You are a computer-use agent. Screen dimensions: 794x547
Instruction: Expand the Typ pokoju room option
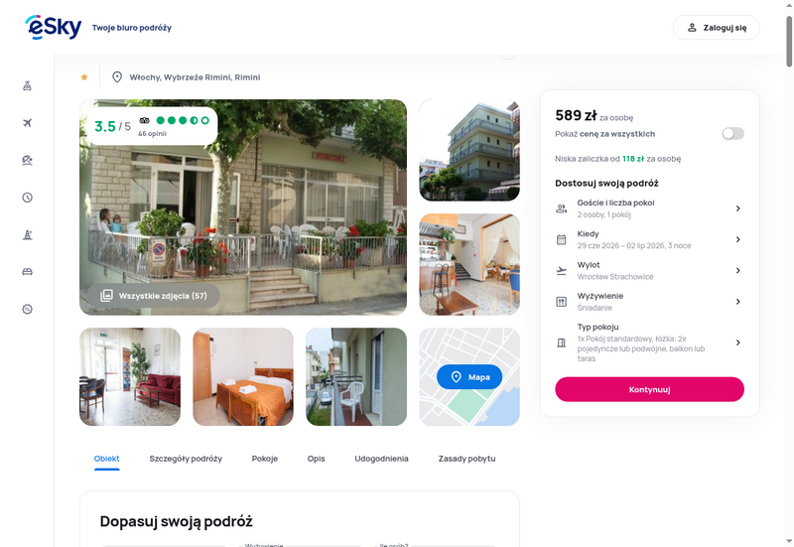pyautogui.click(x=650, y=342)
